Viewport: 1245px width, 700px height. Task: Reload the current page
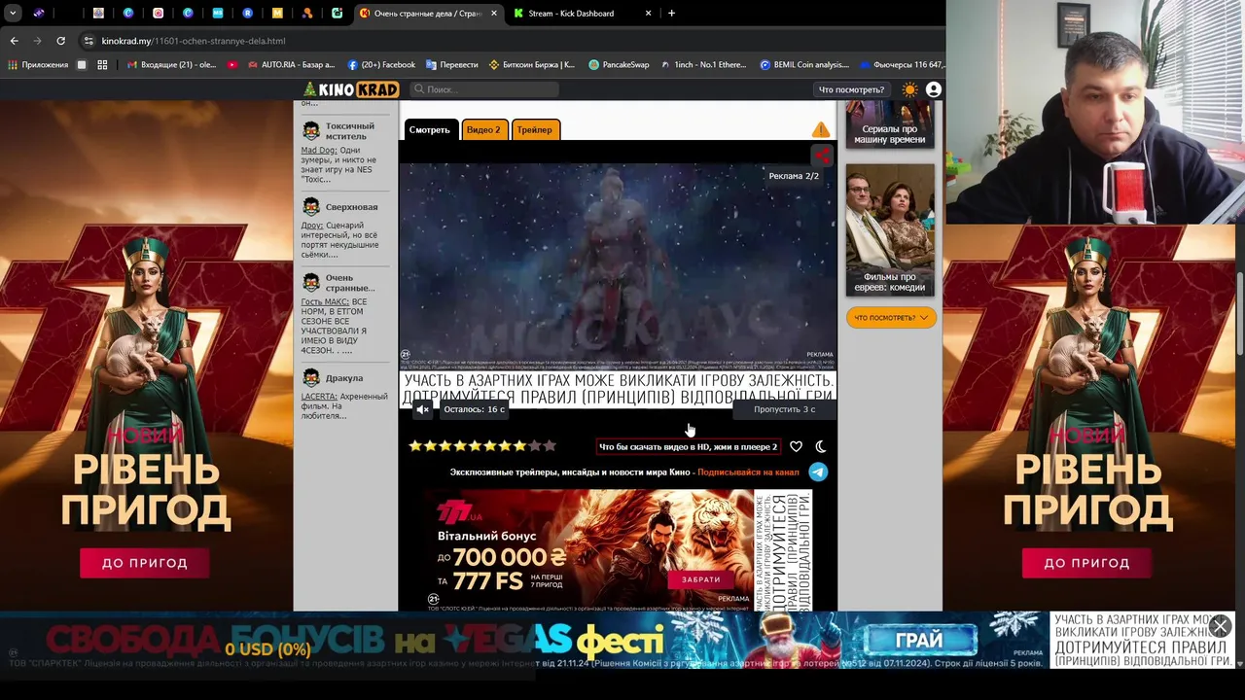click(x=60, y=41)
